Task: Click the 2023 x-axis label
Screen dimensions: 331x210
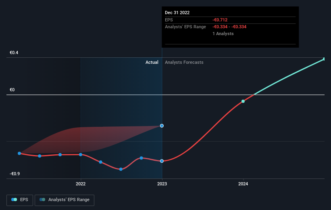Action: pyautogui.click(x=162, y=184)
